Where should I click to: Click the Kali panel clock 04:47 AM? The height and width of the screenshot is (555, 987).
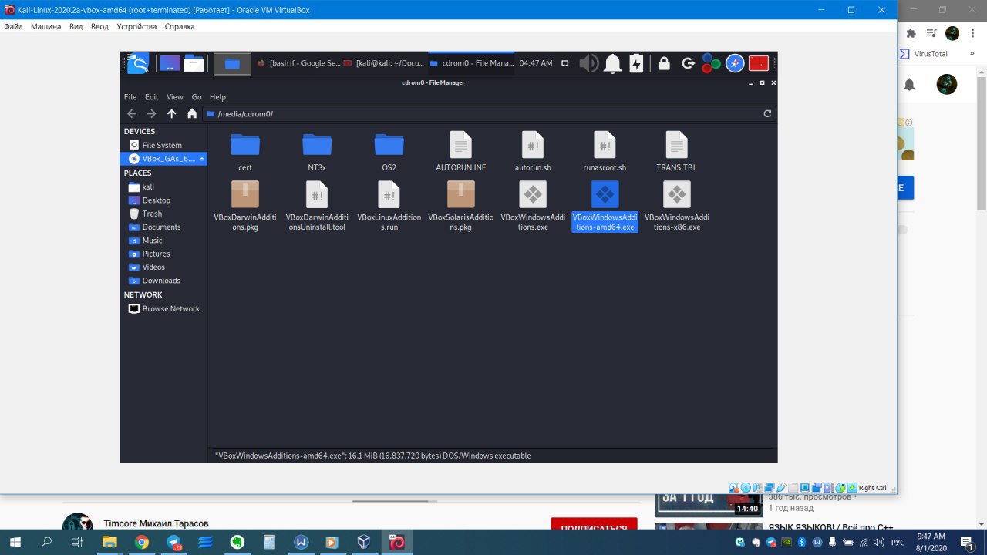[x=536, y=63]
